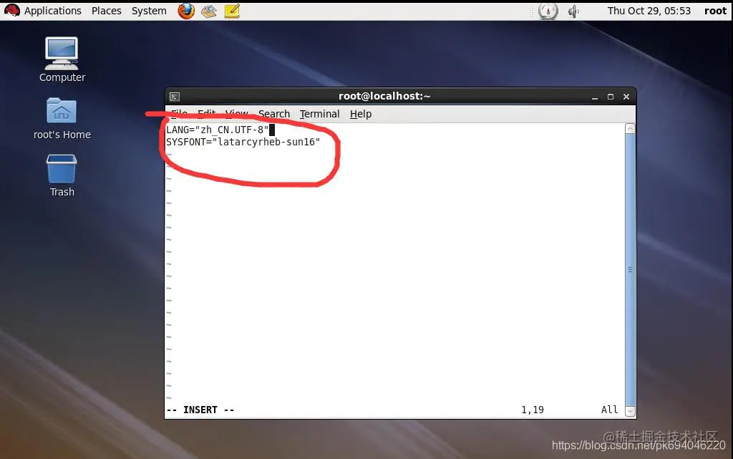This screenshot has width=733, height=459.
Task: Click the Red Hat logo icon
Action: pos(12,10)
